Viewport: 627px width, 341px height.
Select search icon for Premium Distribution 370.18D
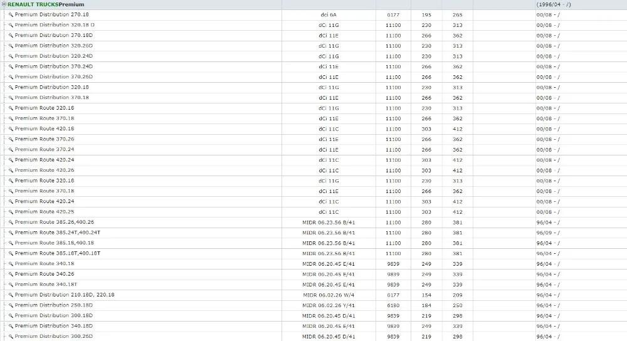click(11, 36)
